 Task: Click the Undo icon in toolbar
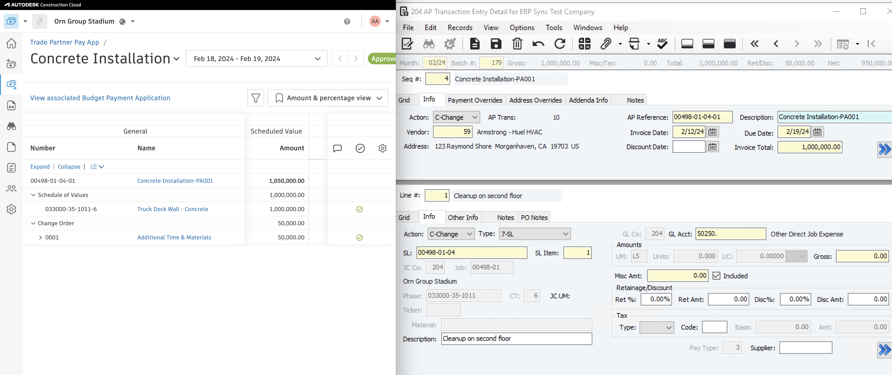[537, 44]
